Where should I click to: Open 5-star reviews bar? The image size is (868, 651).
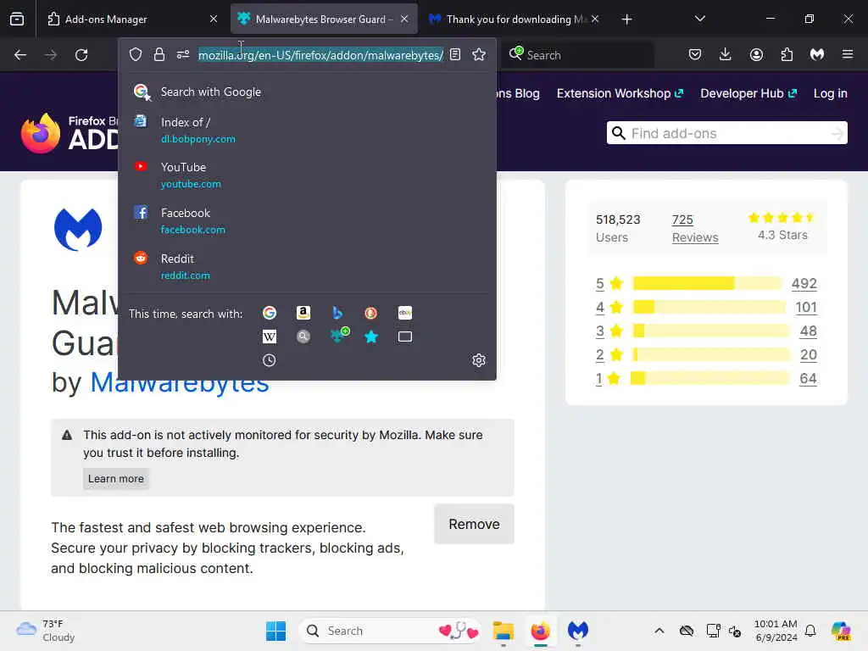click(707, 283)
